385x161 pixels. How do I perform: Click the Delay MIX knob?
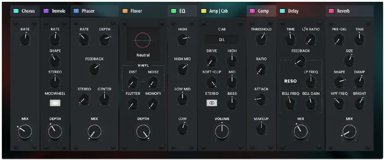point(301,131)
